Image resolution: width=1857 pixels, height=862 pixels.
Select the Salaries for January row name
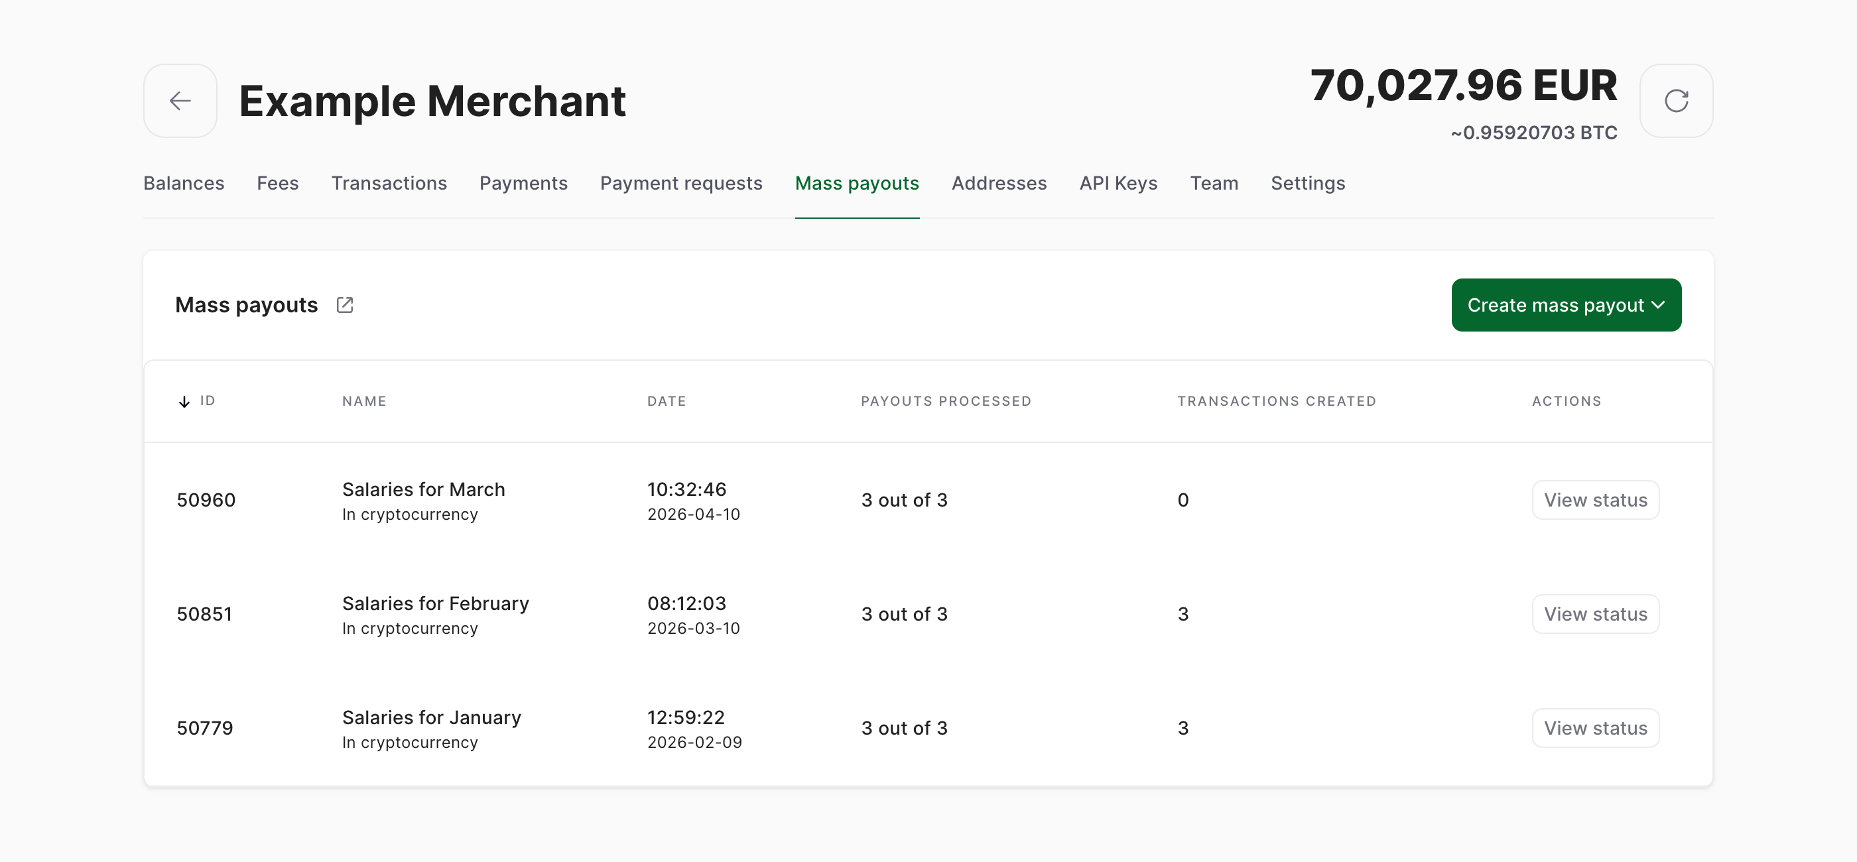click(x=431, y=717)
